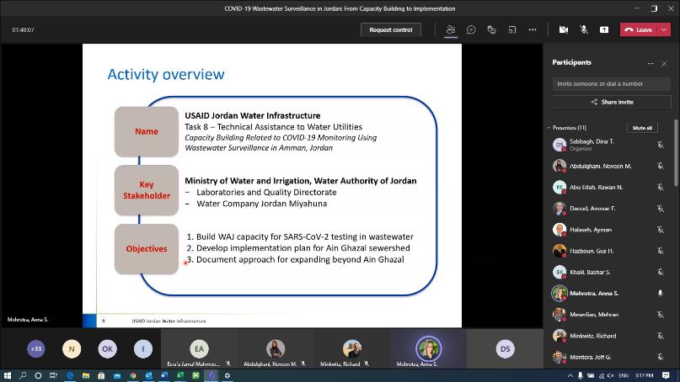Open the meeting chat icon
Image resolution: width=680 pixels, height=382 pixels.
coord(471,29)
